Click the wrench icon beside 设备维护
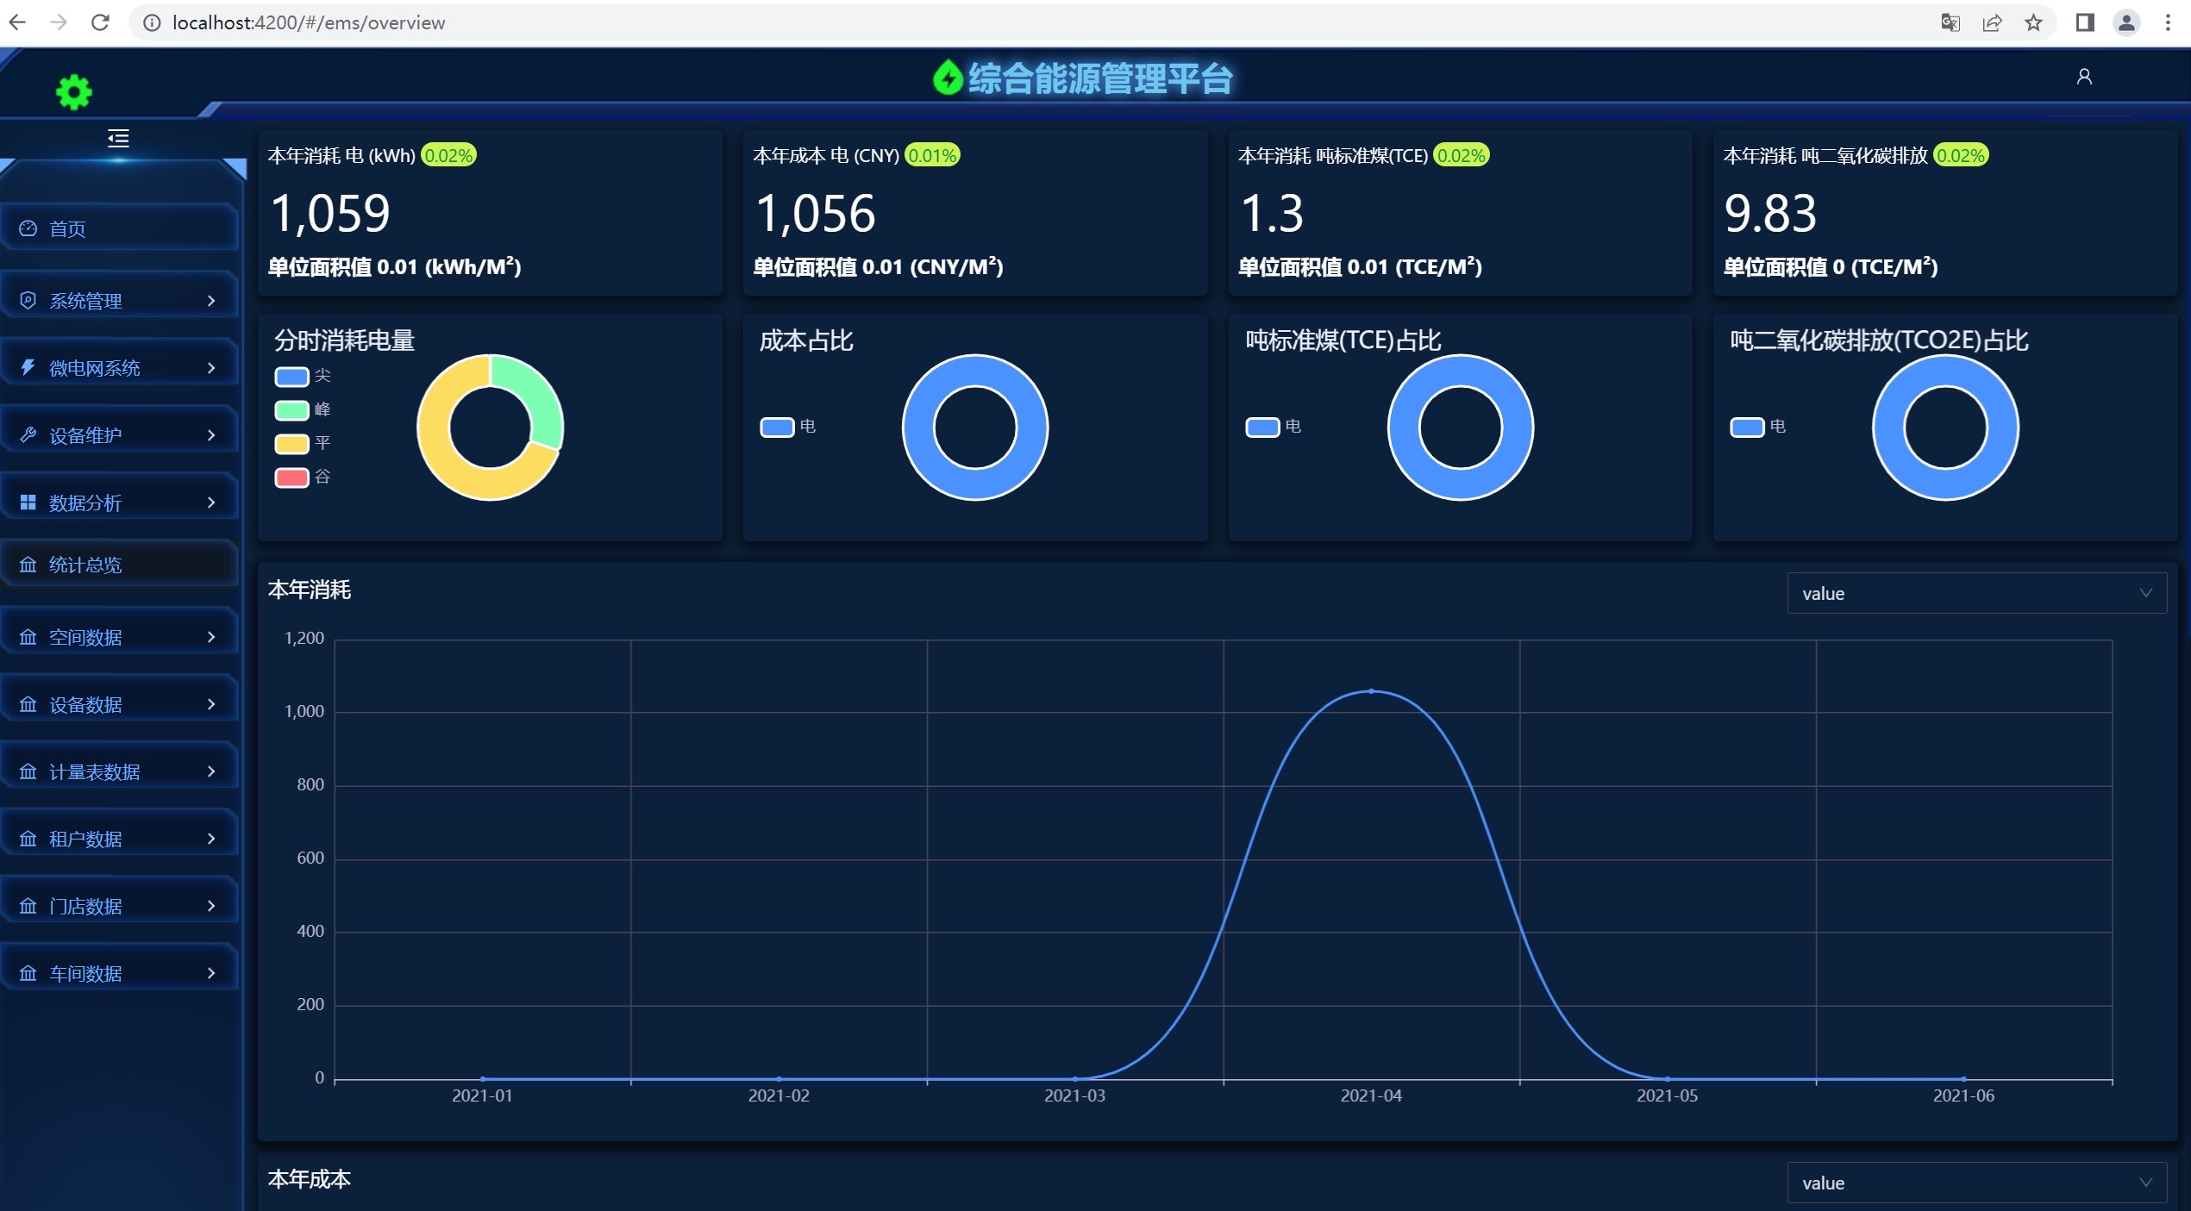The image size is (2191, 1211). [28, 434]
